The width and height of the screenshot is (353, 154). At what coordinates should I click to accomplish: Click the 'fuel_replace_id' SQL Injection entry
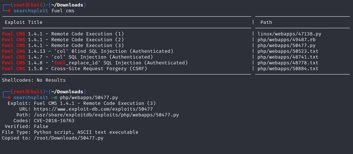95,63
